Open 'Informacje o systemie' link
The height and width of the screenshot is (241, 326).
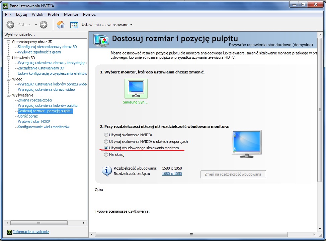[31, 232]
